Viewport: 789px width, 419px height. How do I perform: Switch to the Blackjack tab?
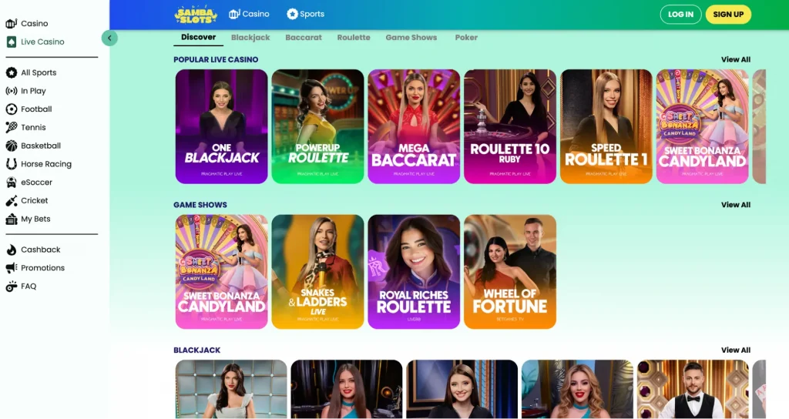[250, 37]
